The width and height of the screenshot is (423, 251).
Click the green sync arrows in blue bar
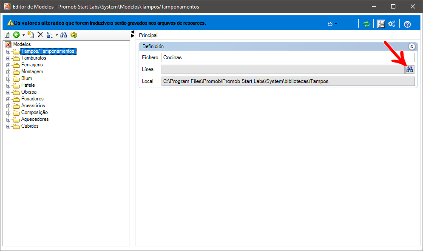click(x=366, y=24)
